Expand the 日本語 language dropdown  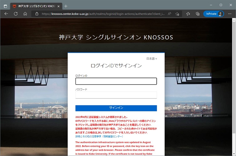pos(152,58)
